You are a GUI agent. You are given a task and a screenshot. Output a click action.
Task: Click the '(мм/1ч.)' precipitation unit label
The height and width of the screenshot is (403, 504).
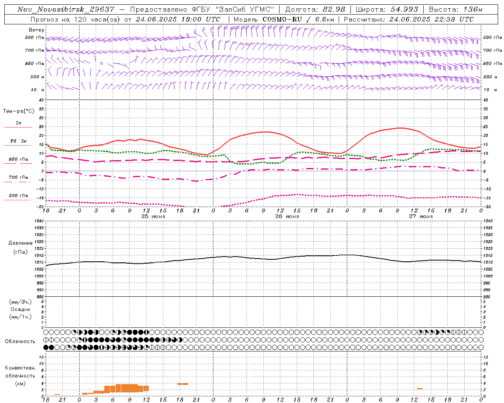pos(20,317)
